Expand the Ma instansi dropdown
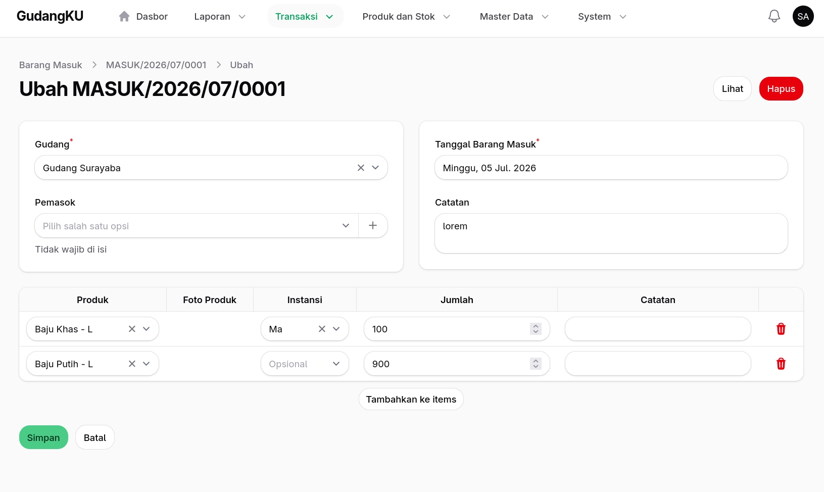This screenshot has height=492, width=824. coord(336,329)
